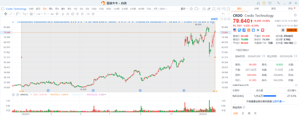The image size is (299, 116).
Task: Click the US flag market icon
Action: (x=235, y=30)
